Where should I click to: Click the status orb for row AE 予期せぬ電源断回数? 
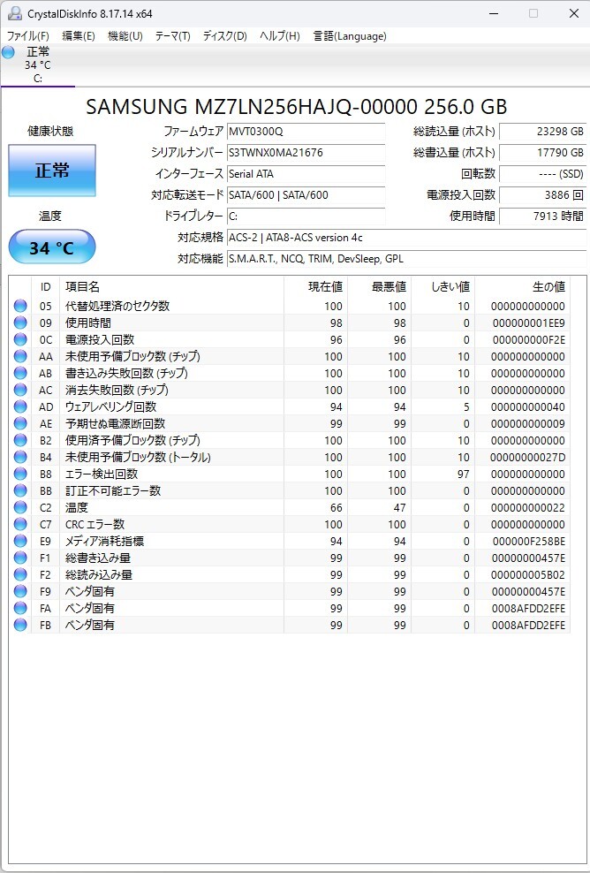pyautogui.click(x=20, y=423)
